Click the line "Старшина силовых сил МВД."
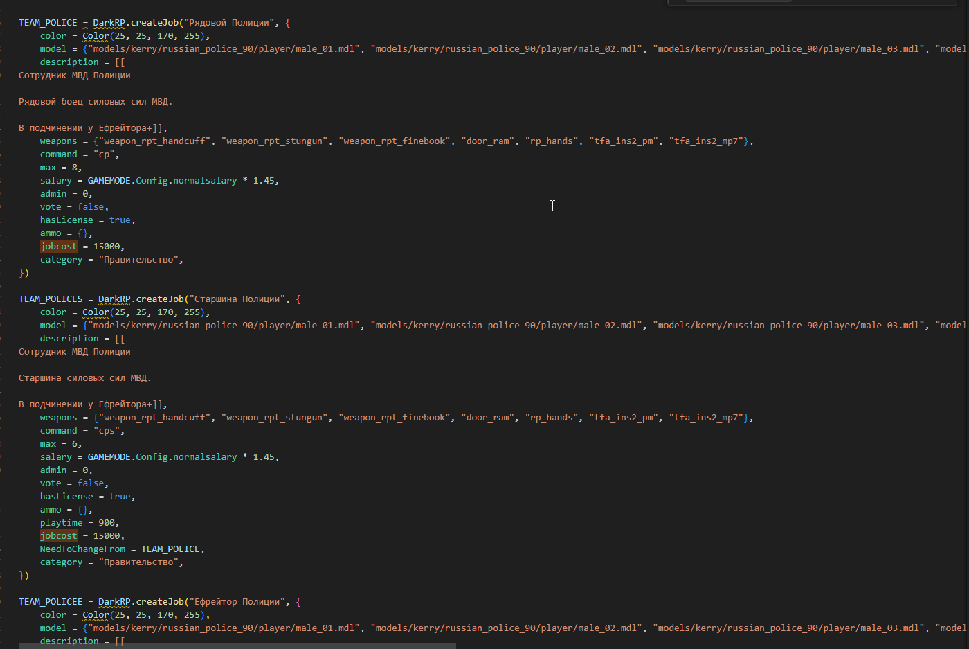 tap(84, 378)
